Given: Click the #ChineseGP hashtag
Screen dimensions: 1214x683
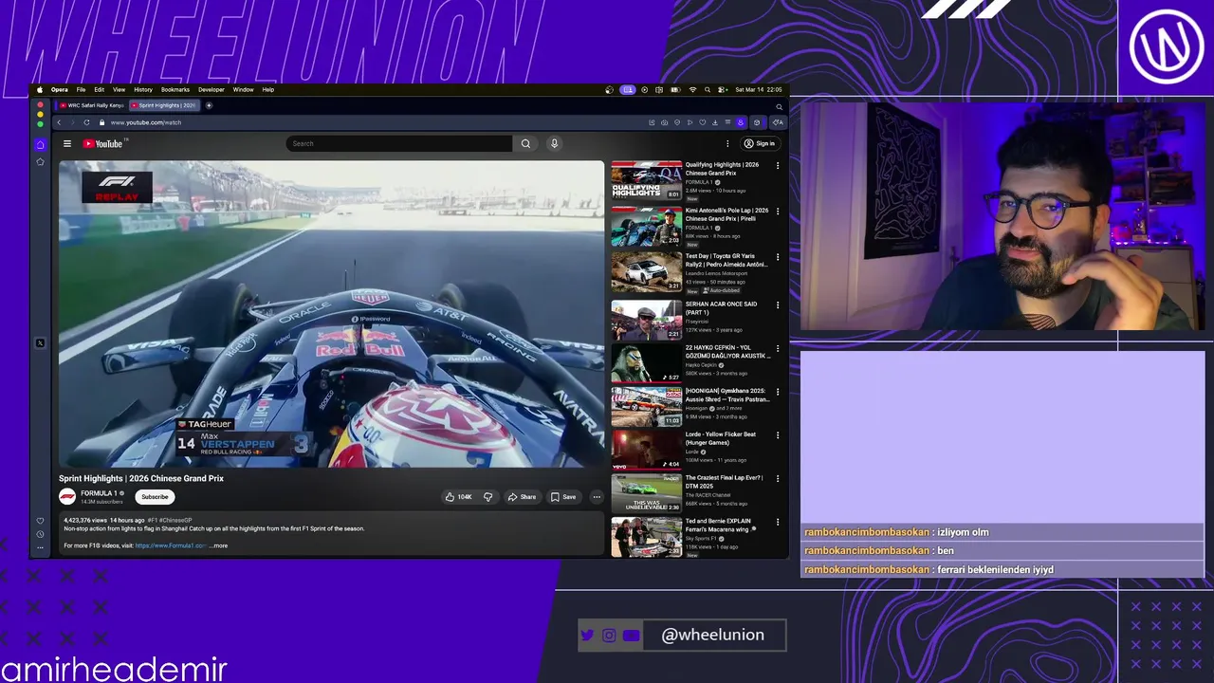Looking at the screenshot, I should point(176,521).
